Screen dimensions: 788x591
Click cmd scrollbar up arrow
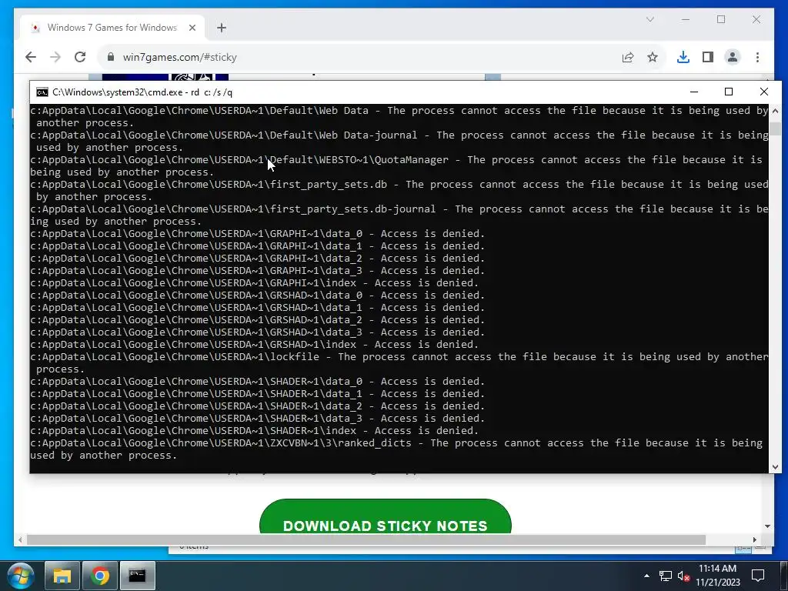coord(775,111)
